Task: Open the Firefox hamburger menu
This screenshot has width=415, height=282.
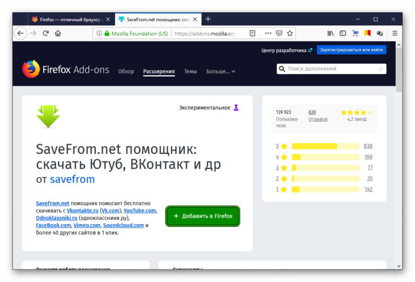Action: 395,33
